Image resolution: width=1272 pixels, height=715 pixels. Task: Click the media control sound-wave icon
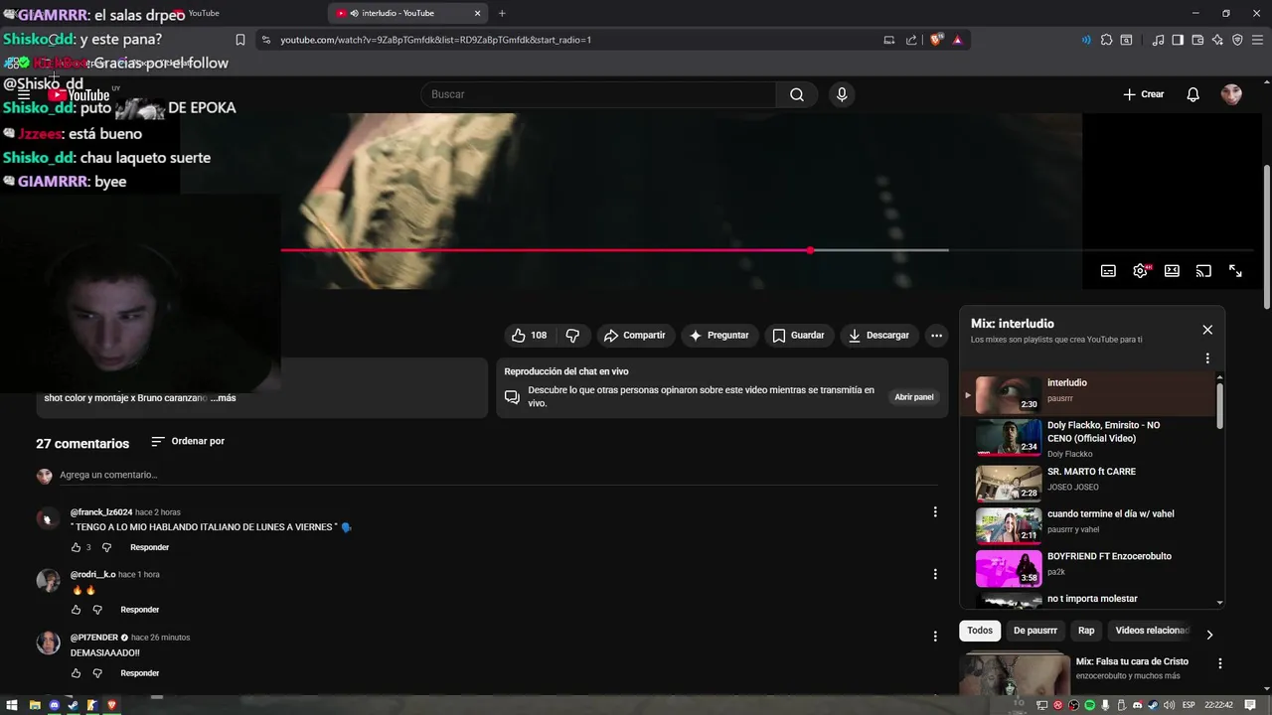point(1085,40)
